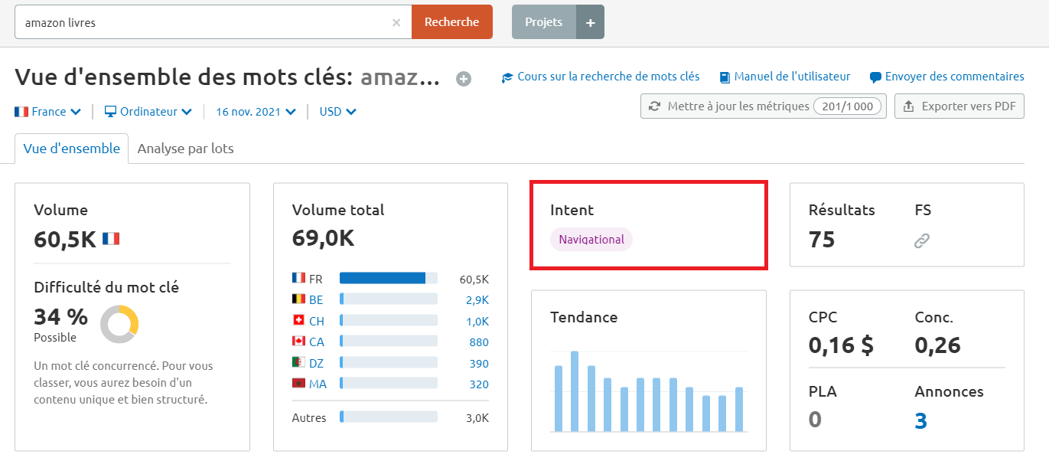Click the chain link icon under FS

point(921,240)
